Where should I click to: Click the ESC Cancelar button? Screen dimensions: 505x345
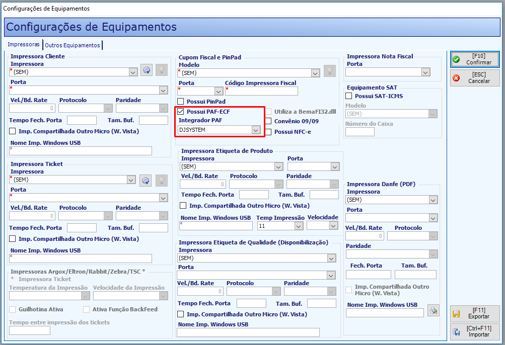[475, 78]
